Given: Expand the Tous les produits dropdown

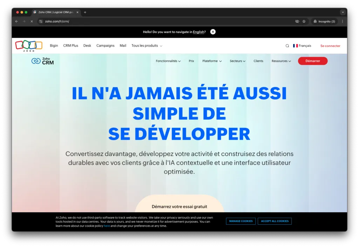Looking at the screenshot, I should (146, 46).
